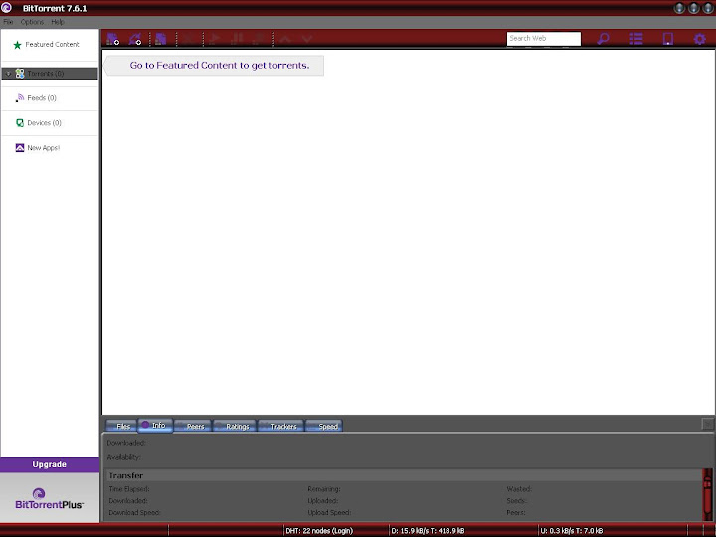This screenshot has height=537, width=716.
Task: Close the detail pane with corner button
Action: 707,424
